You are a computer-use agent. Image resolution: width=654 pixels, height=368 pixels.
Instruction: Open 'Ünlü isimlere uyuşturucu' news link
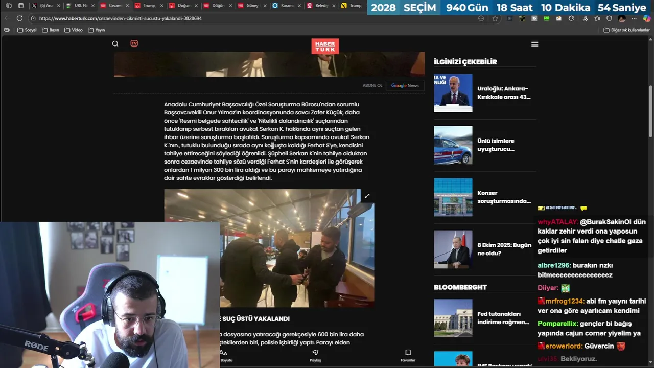point(496,145)
